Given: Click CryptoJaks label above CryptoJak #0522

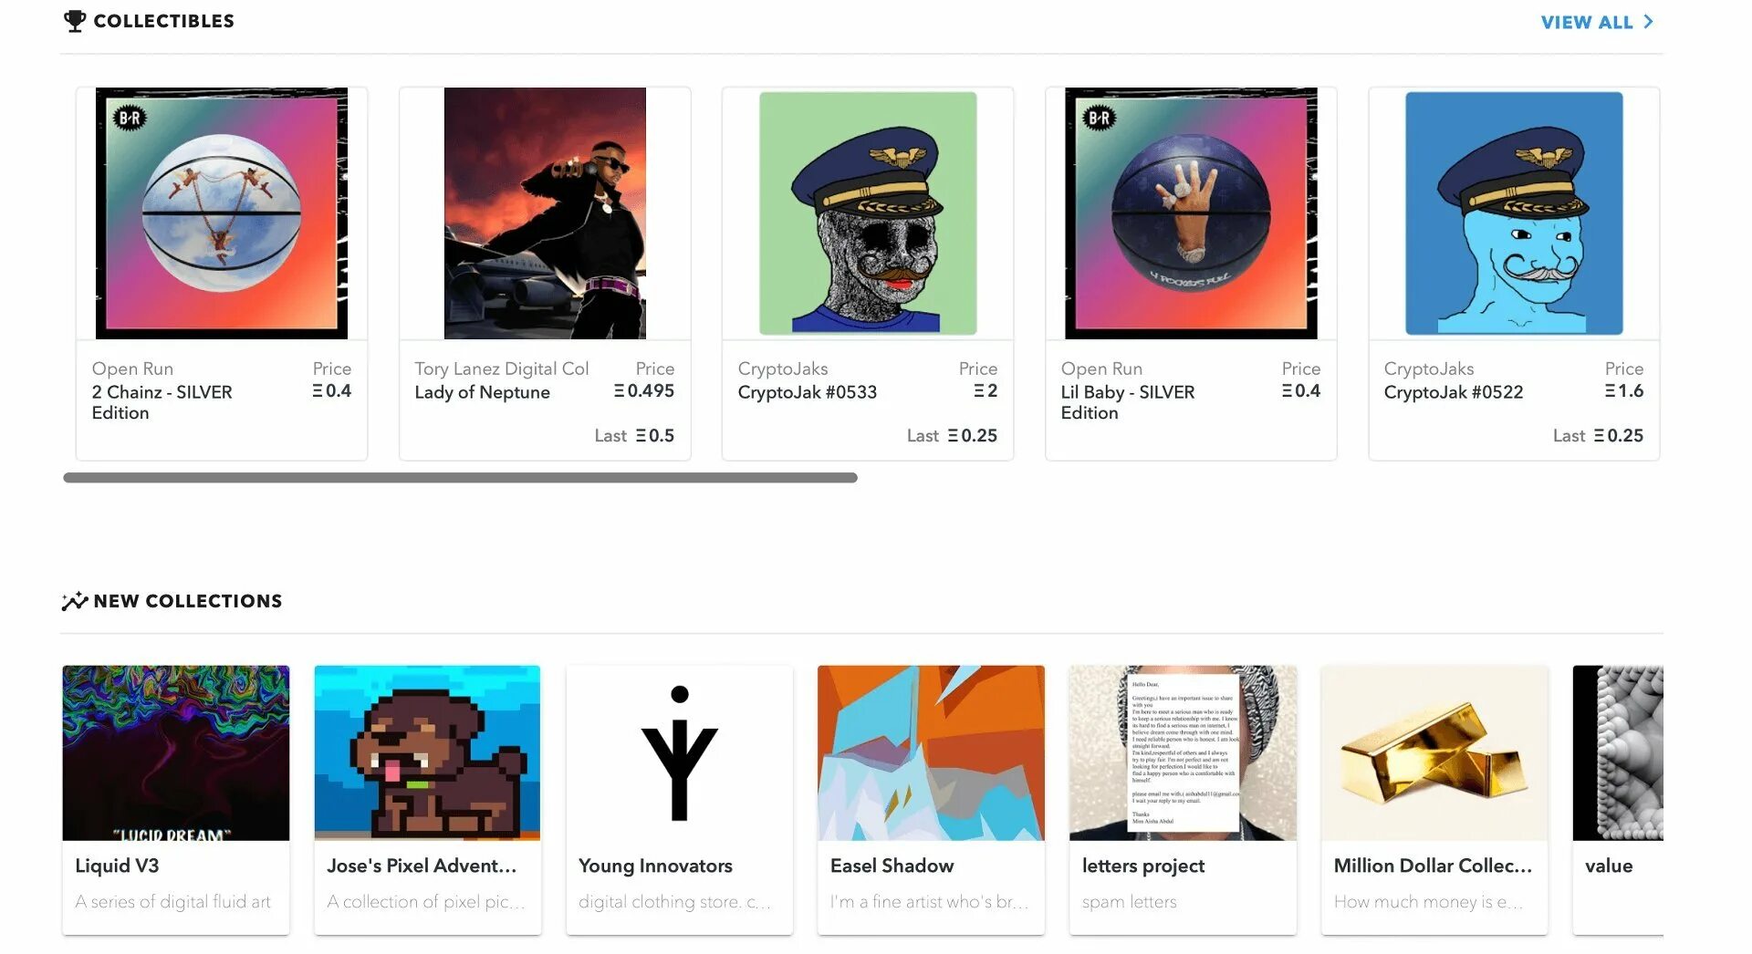Looking at the screenshot, I should pos(1428,368).
